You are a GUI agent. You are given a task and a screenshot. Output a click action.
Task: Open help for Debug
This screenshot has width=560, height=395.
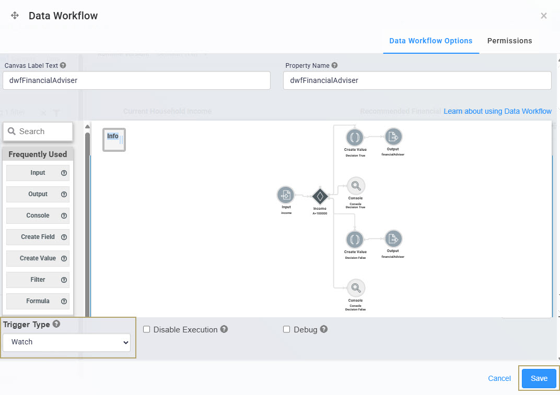(323, 329)
